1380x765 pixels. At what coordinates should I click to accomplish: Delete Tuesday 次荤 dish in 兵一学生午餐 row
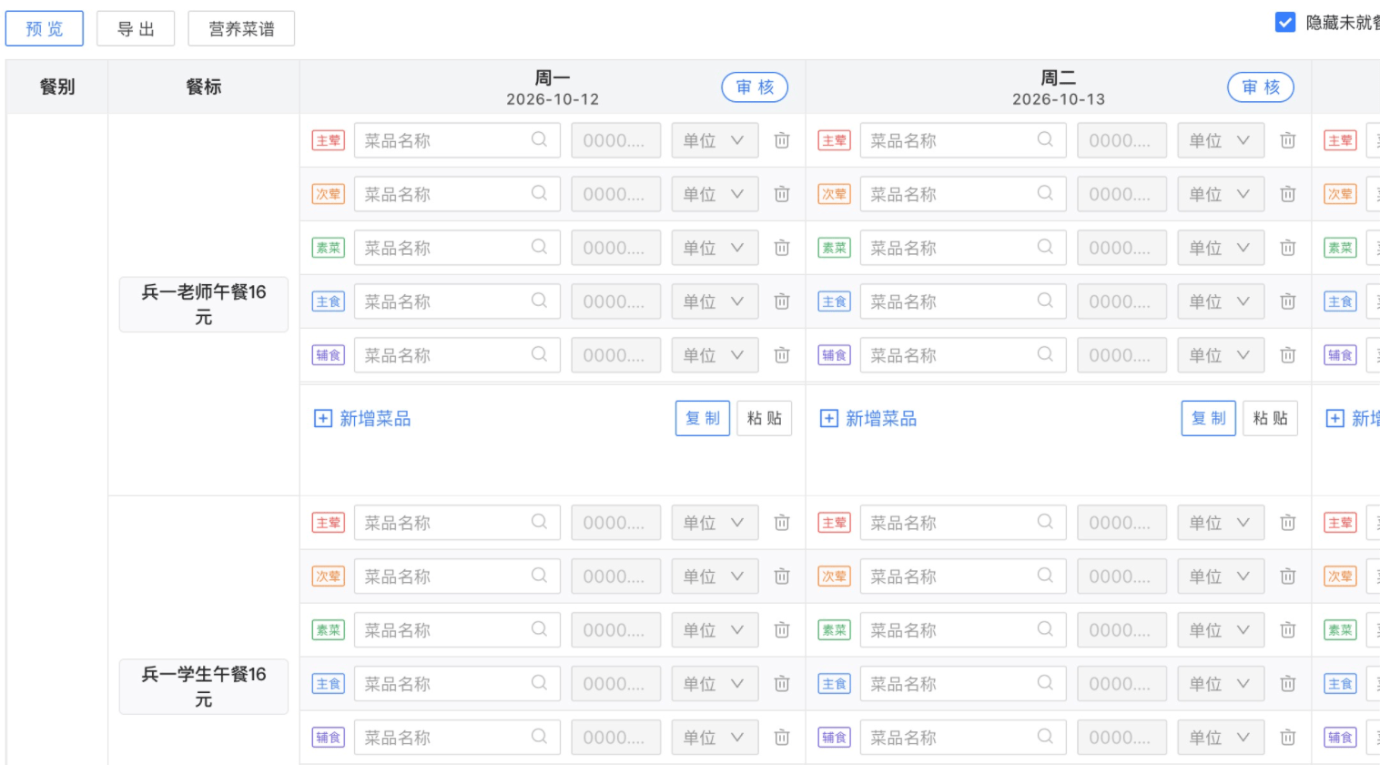[x=1288, y=577]
